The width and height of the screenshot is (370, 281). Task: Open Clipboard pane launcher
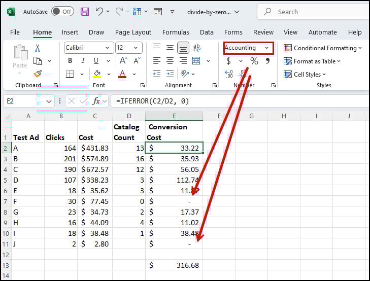pos(56,85)
